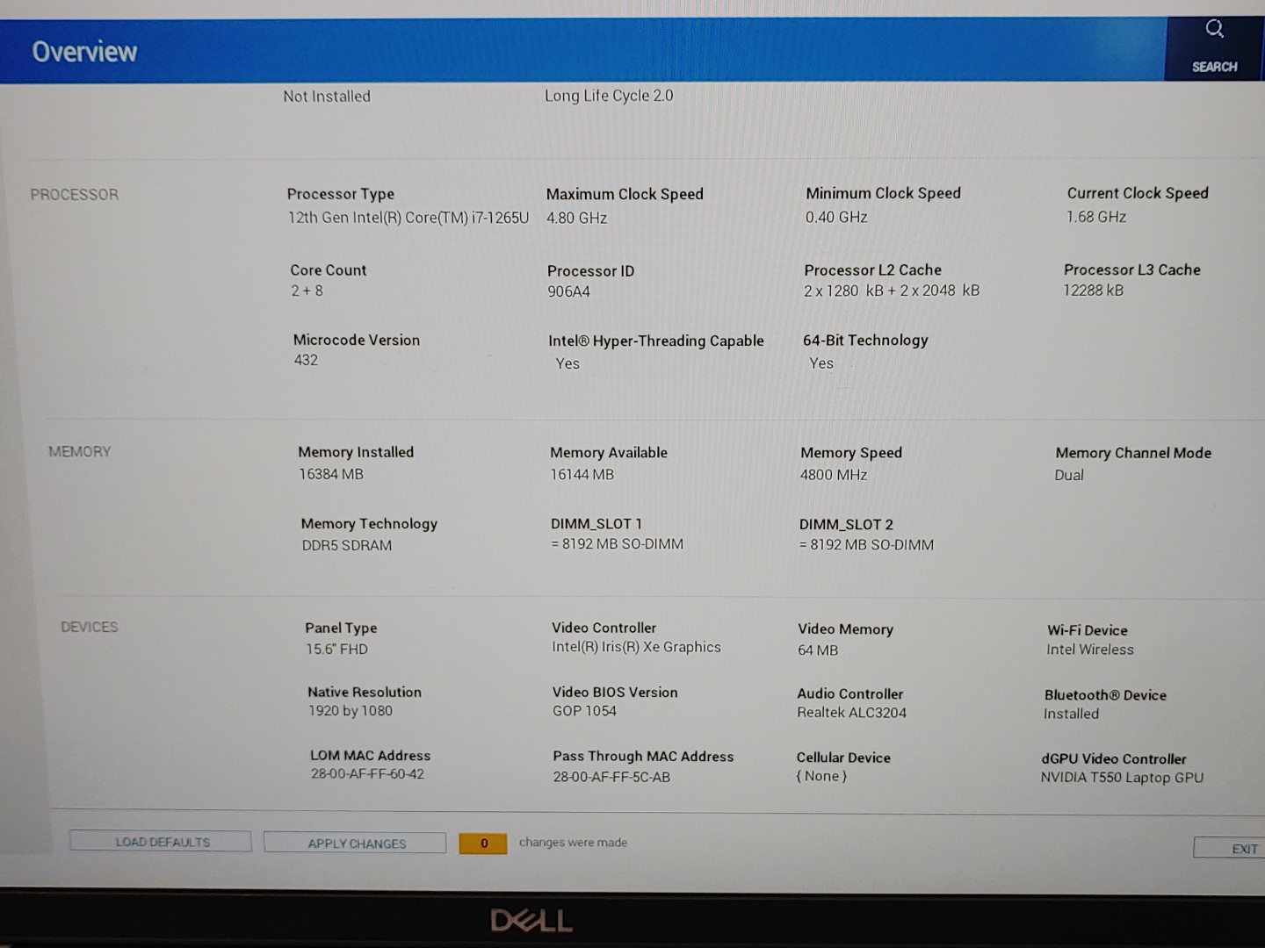
Task: Click the search magnifier icon
Action: click(1214, 30)
